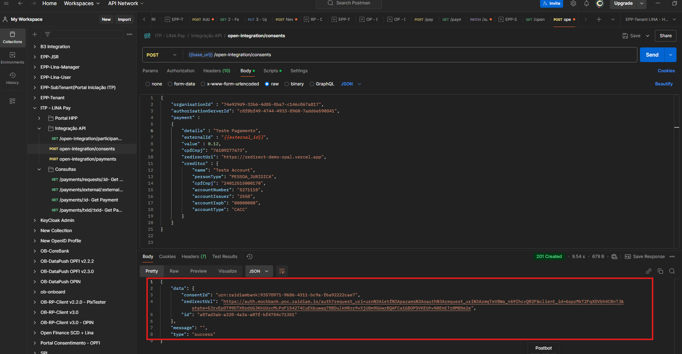Open the request Settings tab
The width and height of the screenshot is (682, 354).
click(x=299, y=71)
